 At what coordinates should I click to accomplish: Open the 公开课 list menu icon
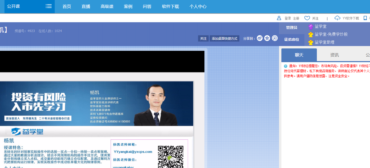49,6
